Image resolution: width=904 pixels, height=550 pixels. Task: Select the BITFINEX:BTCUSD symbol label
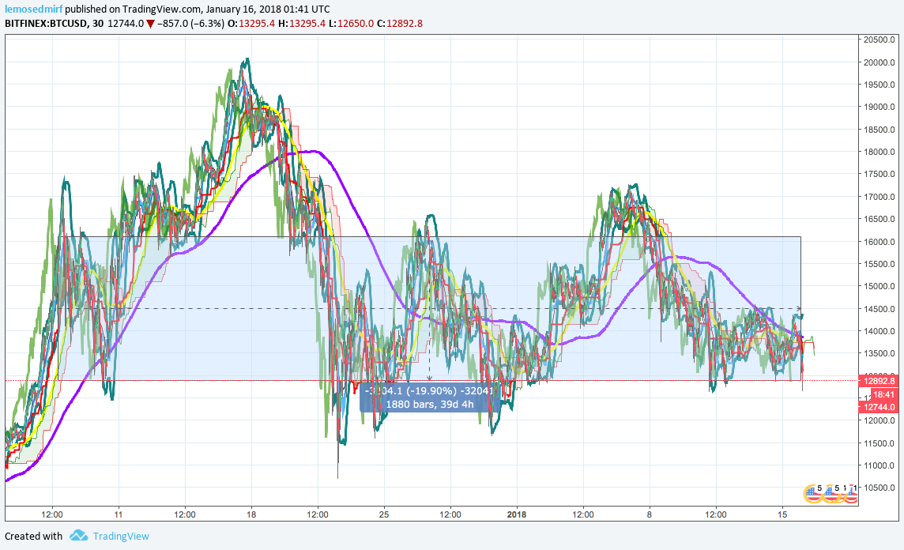tap(46, 24)
